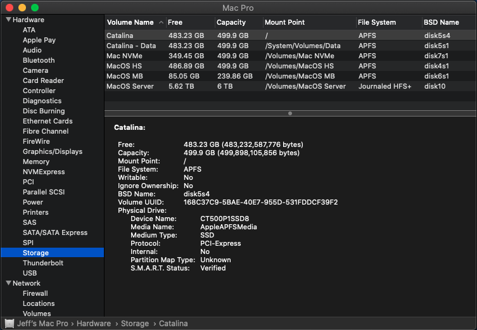The width and height of the screenshot is (477, 330).
Task: Click the disk10 BSD name cell
Action: (435, 86)
